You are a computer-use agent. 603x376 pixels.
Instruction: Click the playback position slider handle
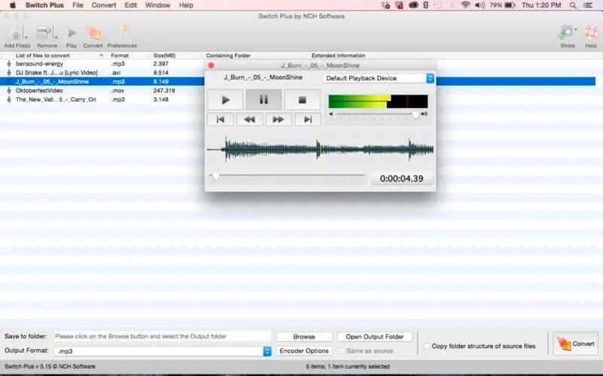tap(216, 176)
